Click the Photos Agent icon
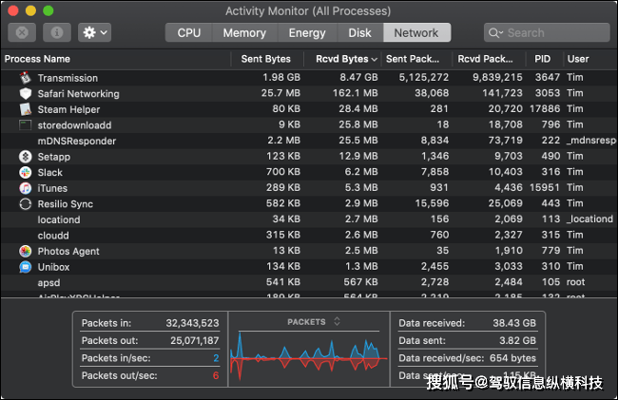 coord(26,251)
